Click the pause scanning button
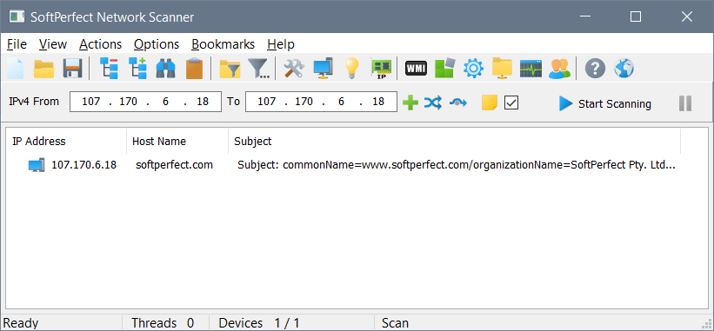Image resolution: width=714 pixels, height=331 pixels. tap(684, 103)
